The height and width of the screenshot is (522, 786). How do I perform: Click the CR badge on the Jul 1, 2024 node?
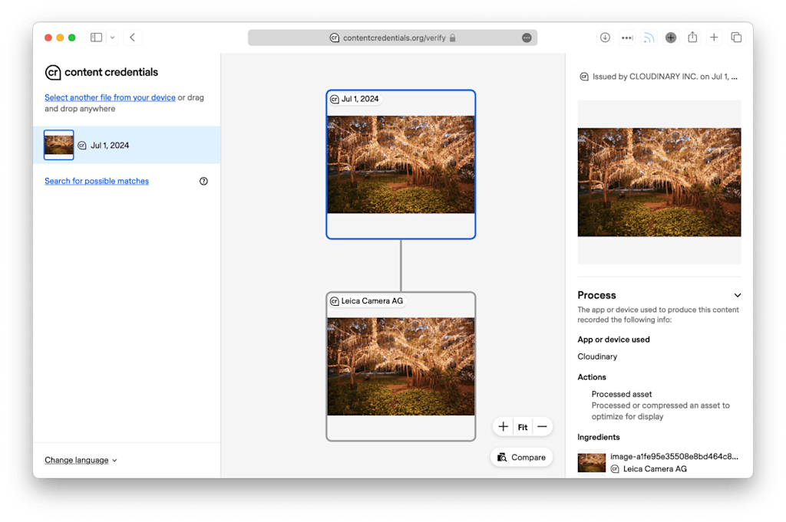[335, 99]
